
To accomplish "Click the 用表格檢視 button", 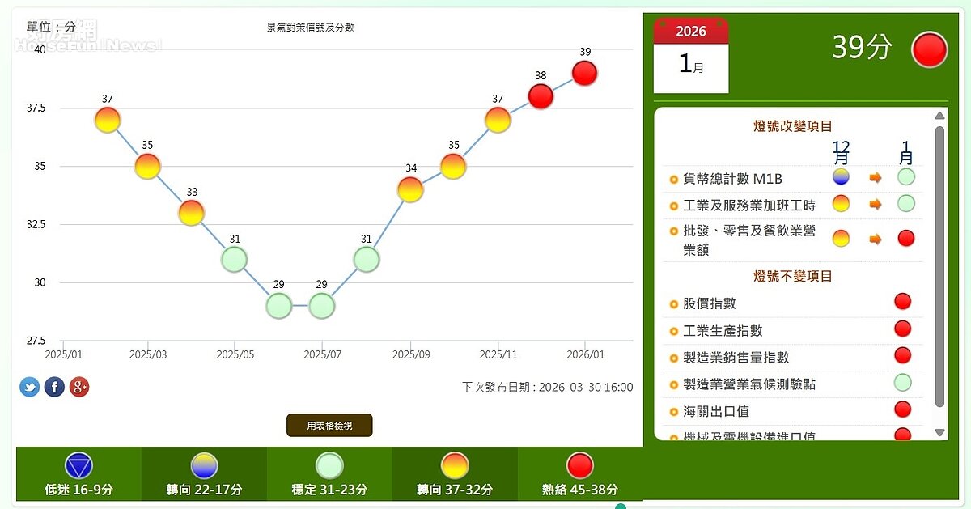I will click(x=329, y=423).
